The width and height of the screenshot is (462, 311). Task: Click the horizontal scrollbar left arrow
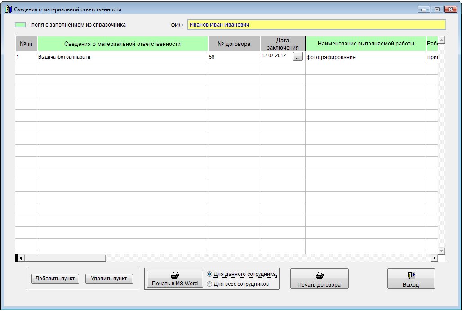point(21,258)
